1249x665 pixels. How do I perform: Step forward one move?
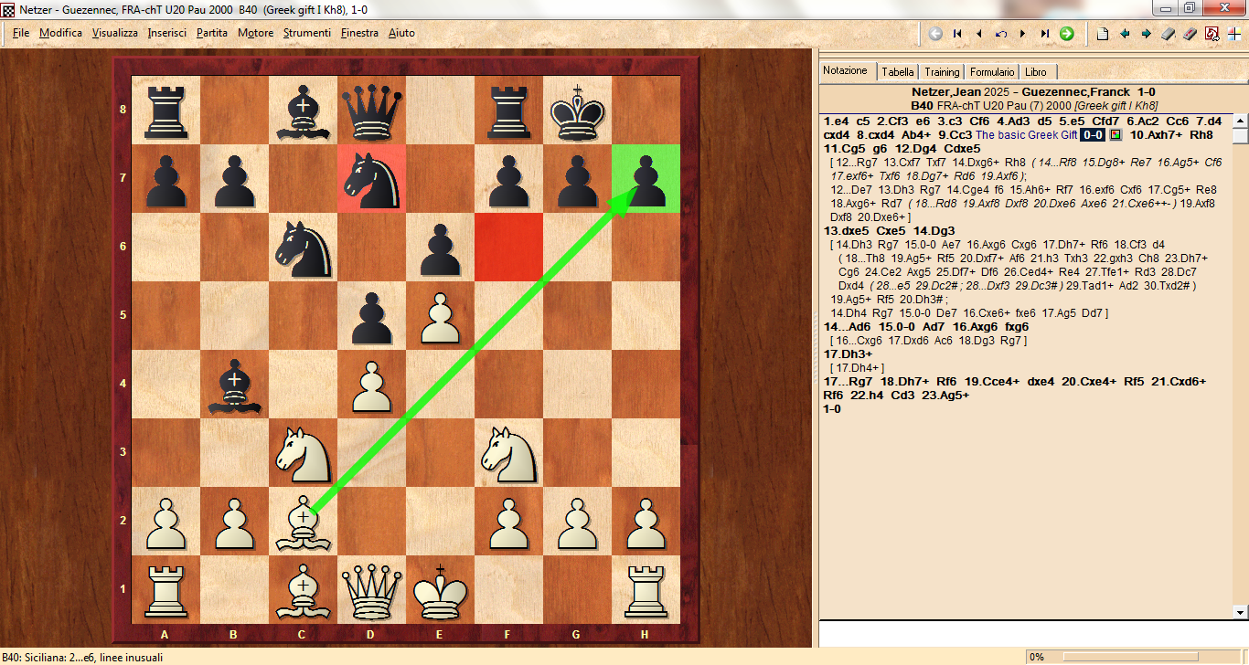(1022, 34)
